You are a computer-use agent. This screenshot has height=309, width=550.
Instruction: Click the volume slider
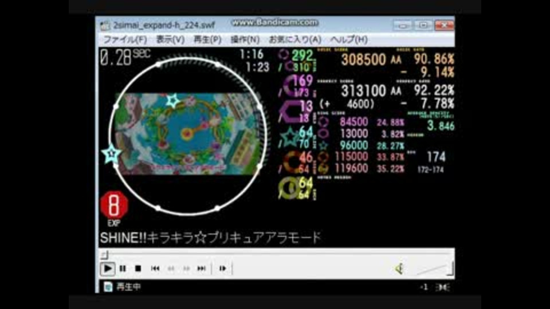(x=435, y=269)
